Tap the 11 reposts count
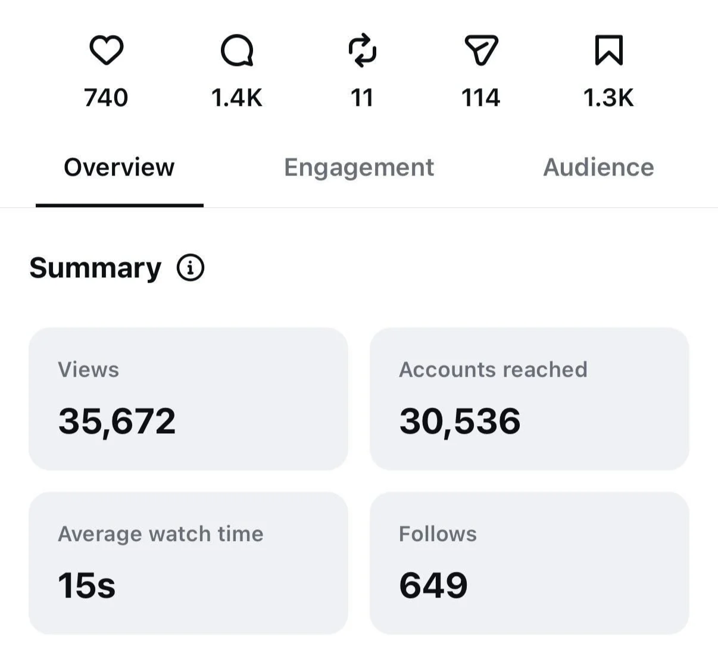Image resolution: width=718 pixels, height=669 pixels. [362, 98]
